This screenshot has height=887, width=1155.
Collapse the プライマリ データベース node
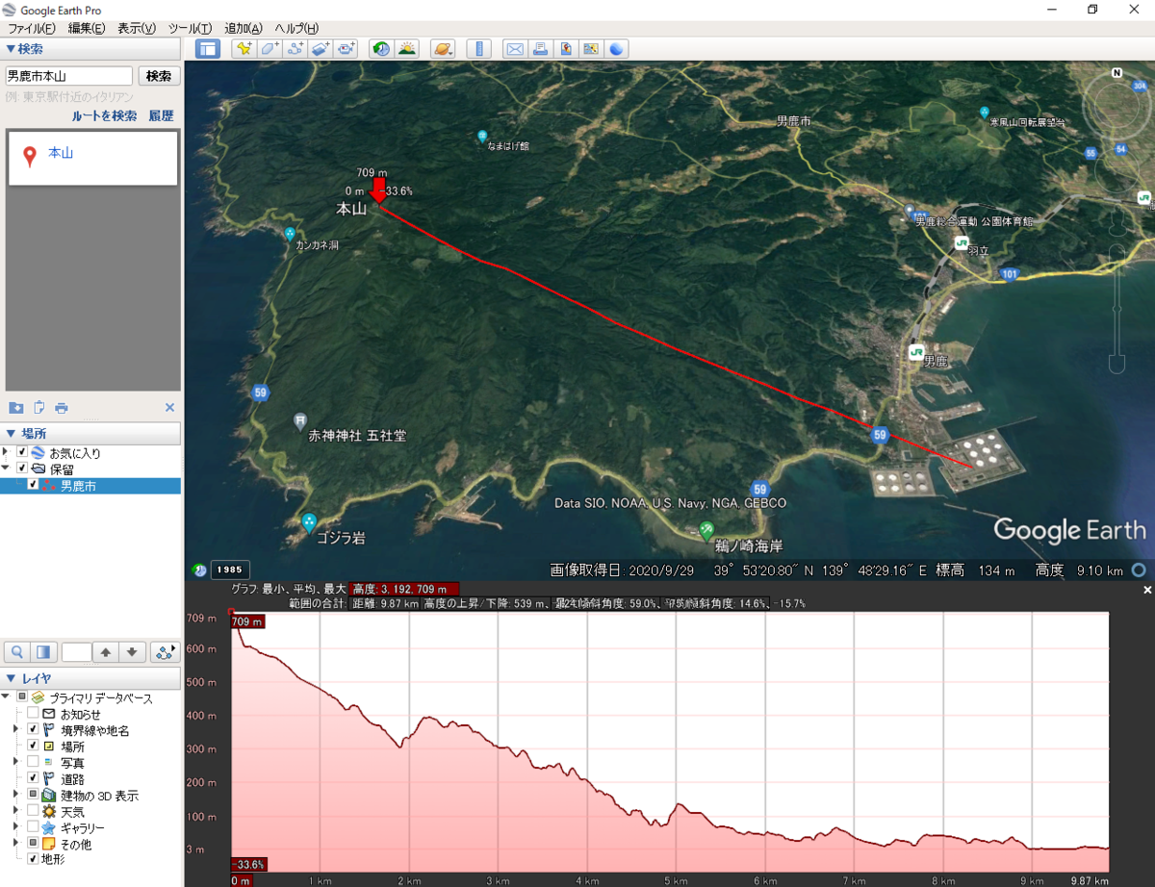6,697
